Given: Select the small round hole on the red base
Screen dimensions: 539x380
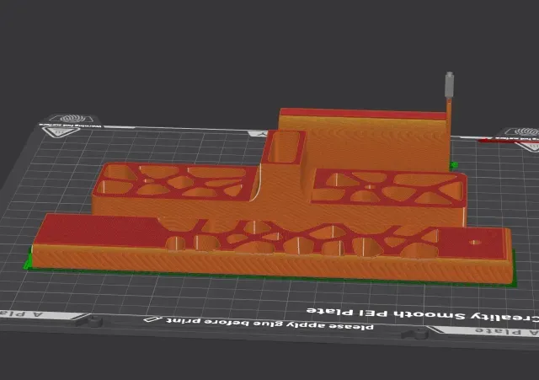Looking at the screenshot, I should pyautogui.click(x=475, y=243).
